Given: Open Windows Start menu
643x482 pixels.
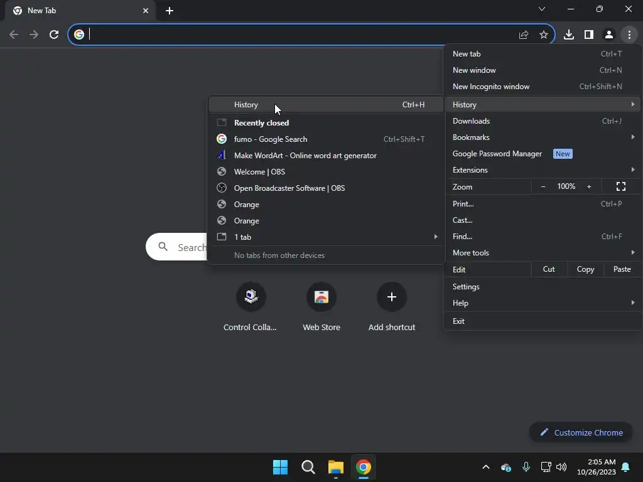Looking at the screenshot, I should pyautogui.click(x=281, y=467).
